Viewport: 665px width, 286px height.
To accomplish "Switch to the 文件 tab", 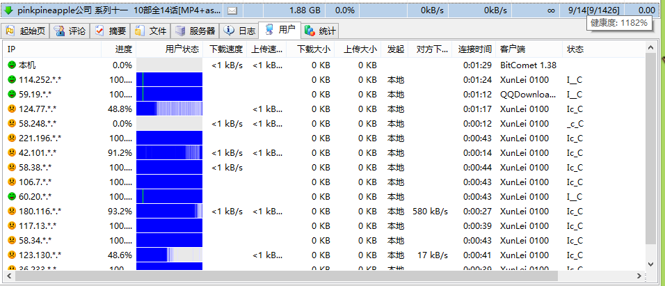I will (x=151, y=31).
